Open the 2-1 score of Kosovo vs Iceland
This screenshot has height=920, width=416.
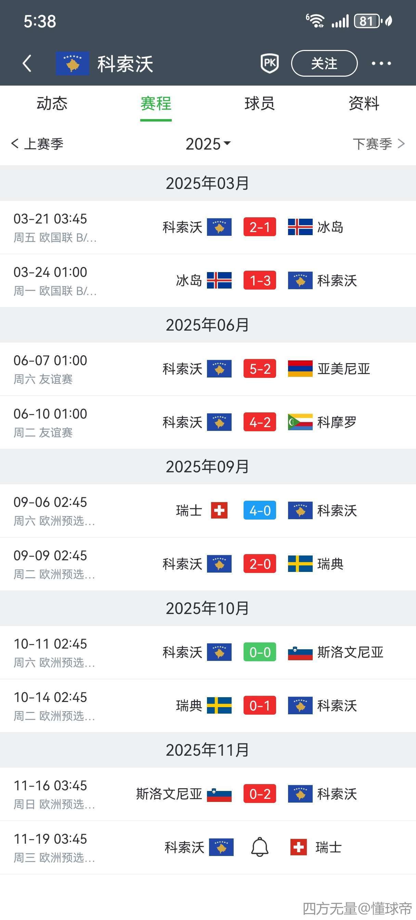tap(260, 227)
